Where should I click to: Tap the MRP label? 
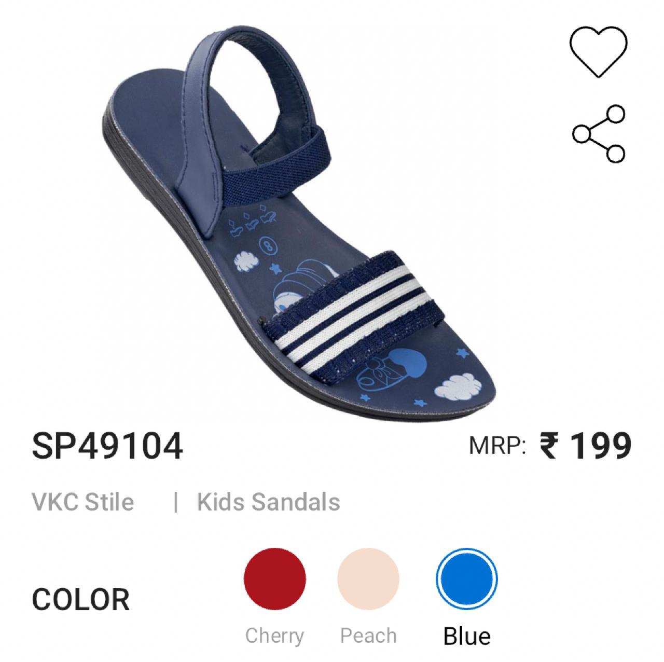(x=498, y=446)
